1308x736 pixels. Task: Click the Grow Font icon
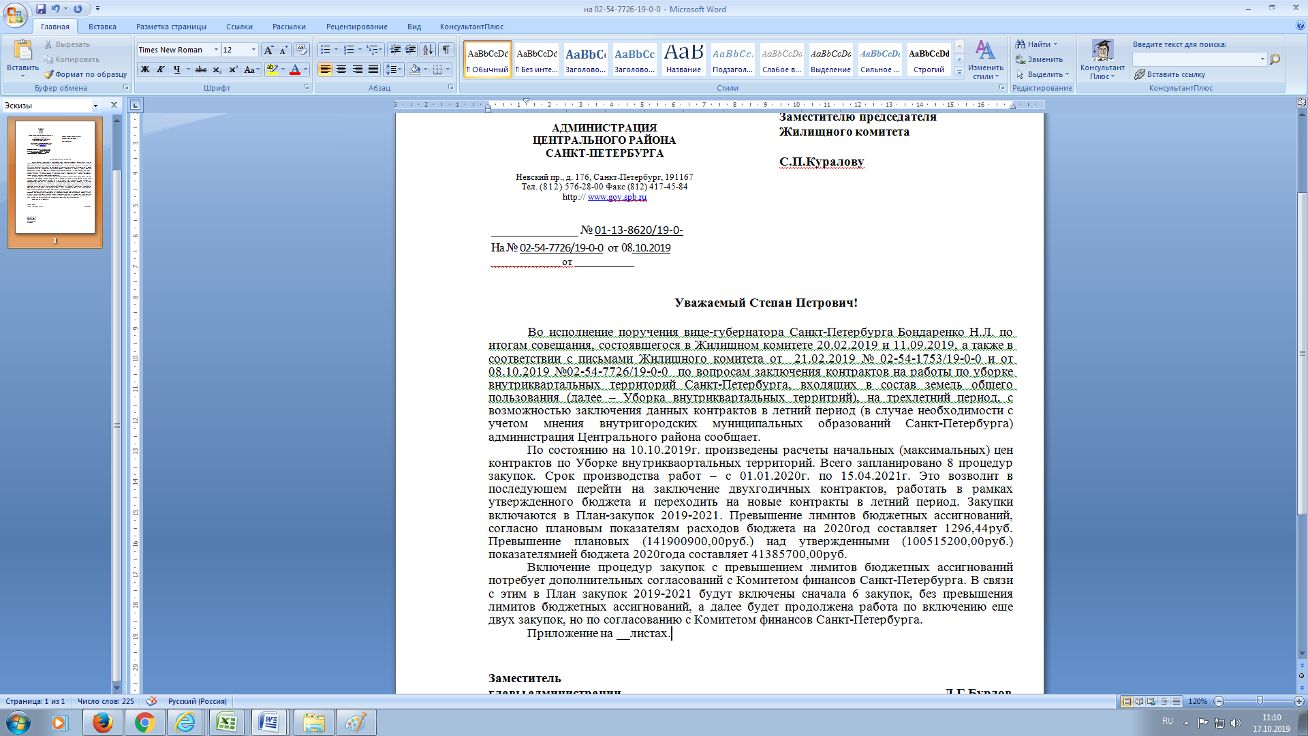pyautogui.click(x=268, y=50)
